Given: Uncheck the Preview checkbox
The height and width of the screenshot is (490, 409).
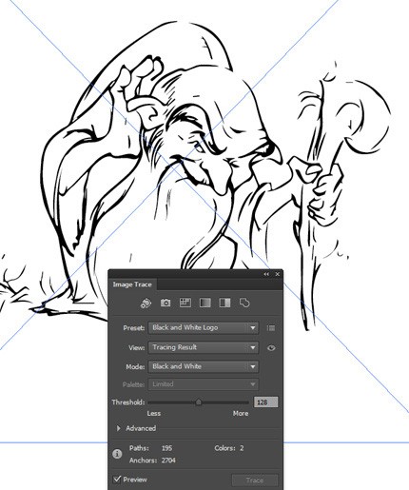Looking at the screenshot, I should pos(117,479).
